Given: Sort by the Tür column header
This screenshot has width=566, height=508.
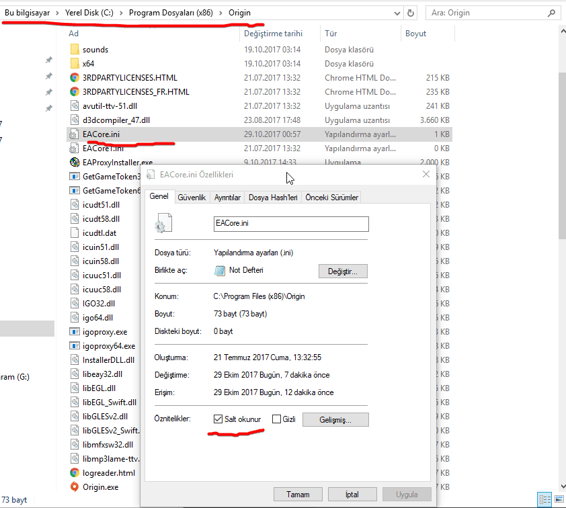Looking at the screenshot, I should 331,34.
